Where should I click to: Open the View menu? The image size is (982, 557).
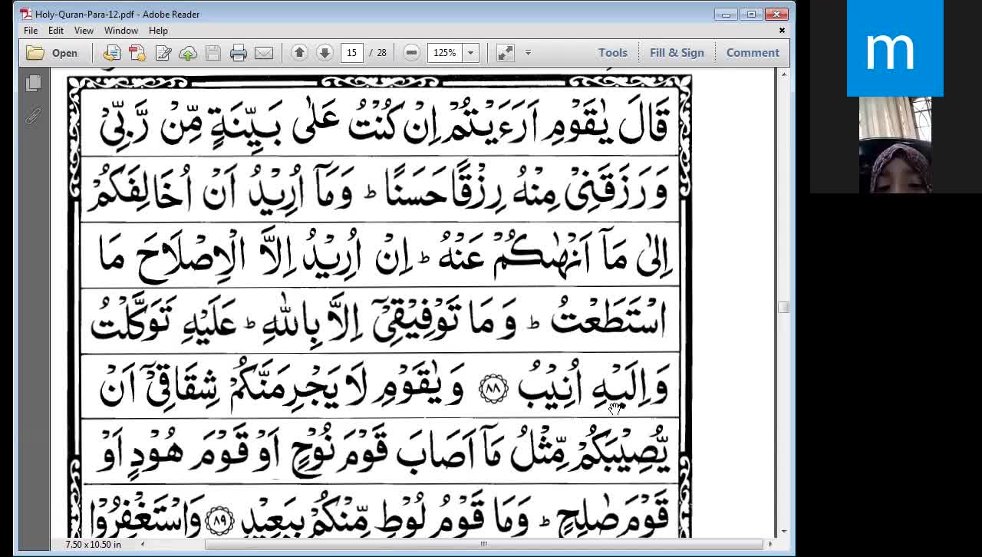pos(84,31)
